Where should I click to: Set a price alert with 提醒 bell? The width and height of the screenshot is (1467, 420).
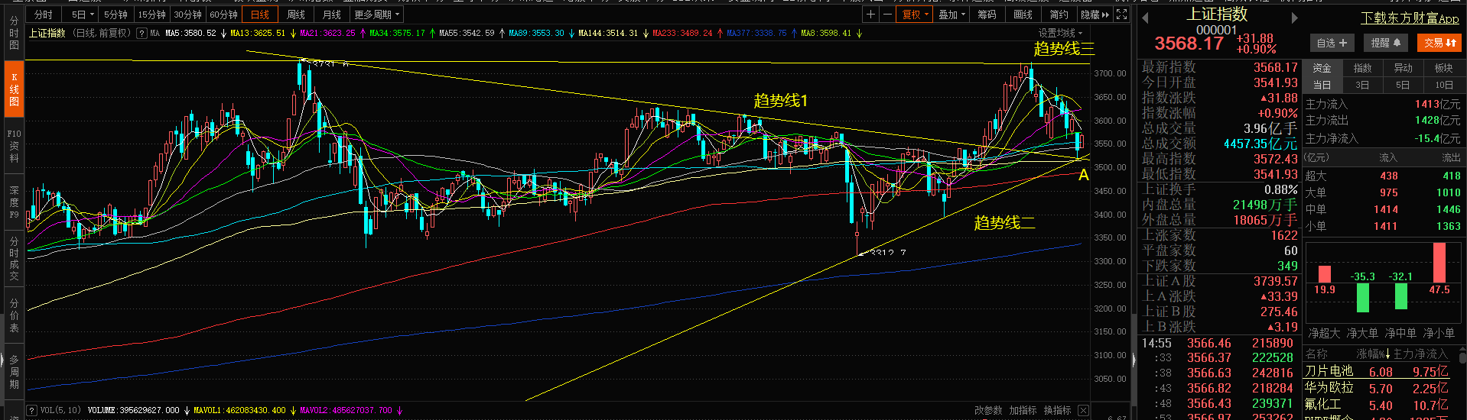pos(1385,44)
